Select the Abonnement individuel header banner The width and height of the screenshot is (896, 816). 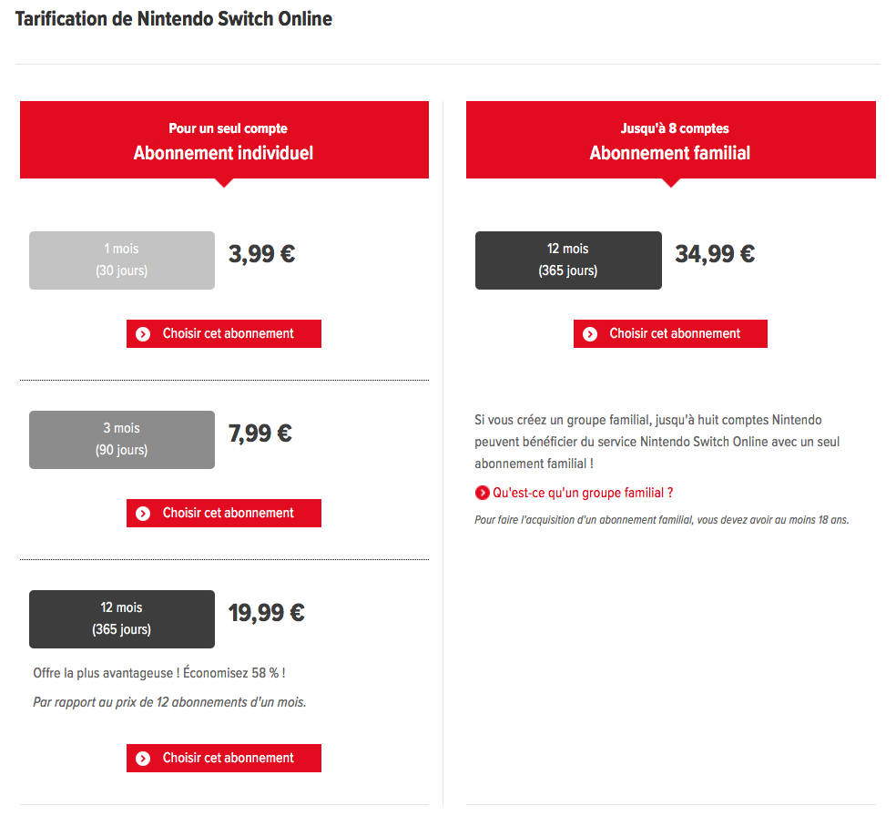point(224,140)
